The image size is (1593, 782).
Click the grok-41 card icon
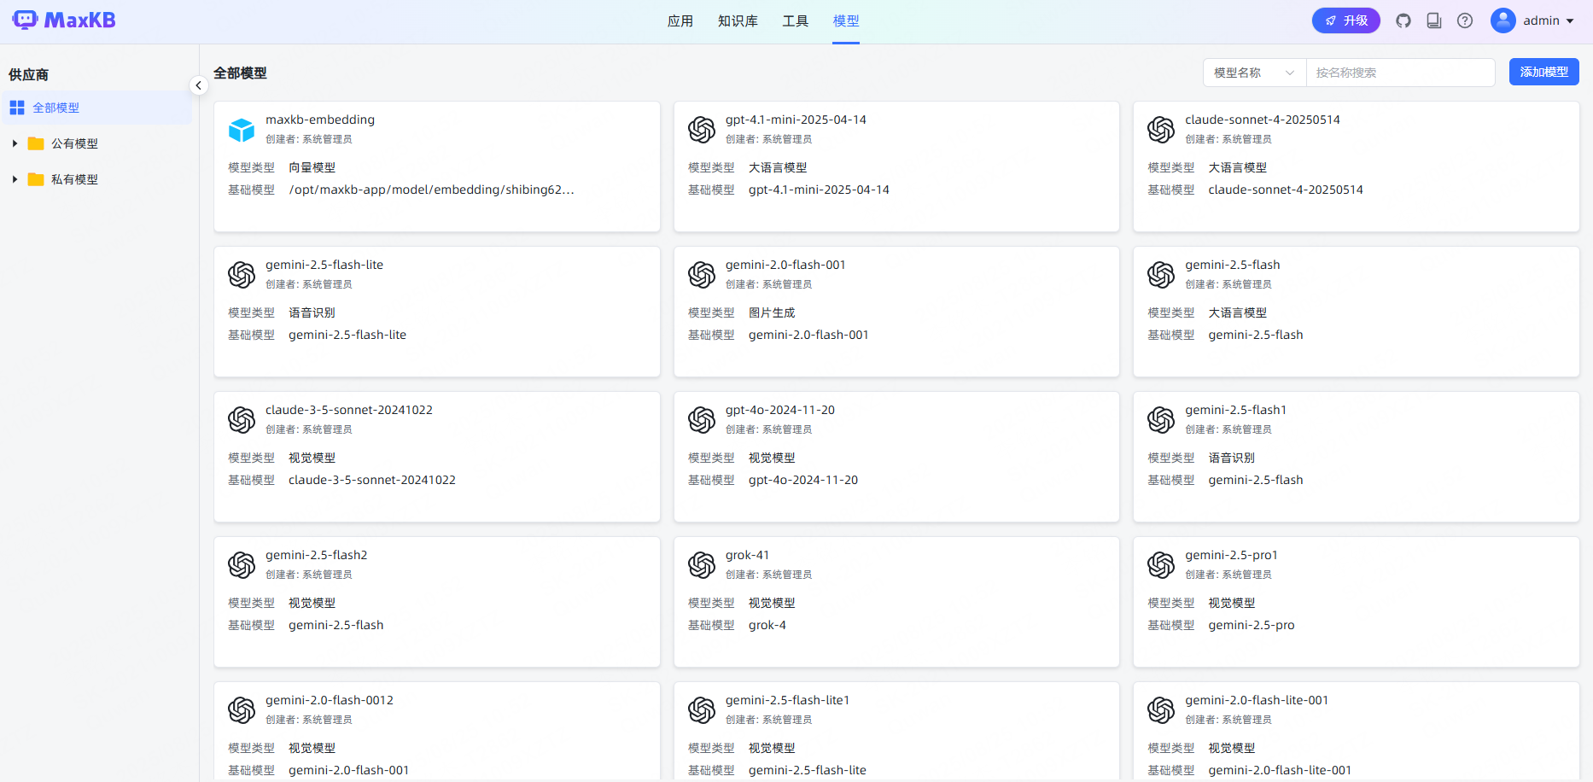pos(702,565)
